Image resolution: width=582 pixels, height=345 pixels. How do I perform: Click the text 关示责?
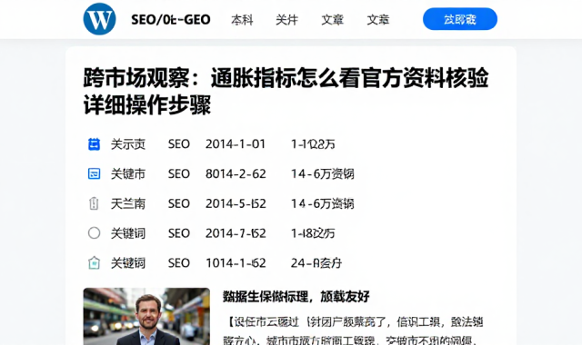click(128, 144)
